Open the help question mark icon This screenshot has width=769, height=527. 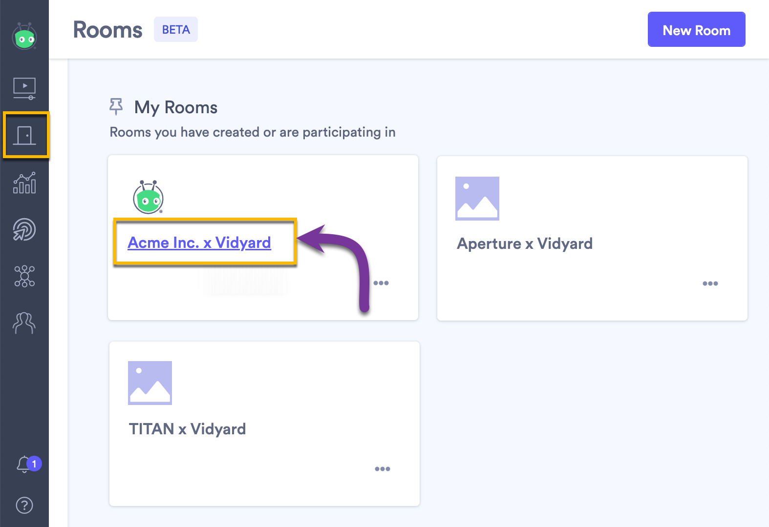pyautogui.click(x=24, y=506)
